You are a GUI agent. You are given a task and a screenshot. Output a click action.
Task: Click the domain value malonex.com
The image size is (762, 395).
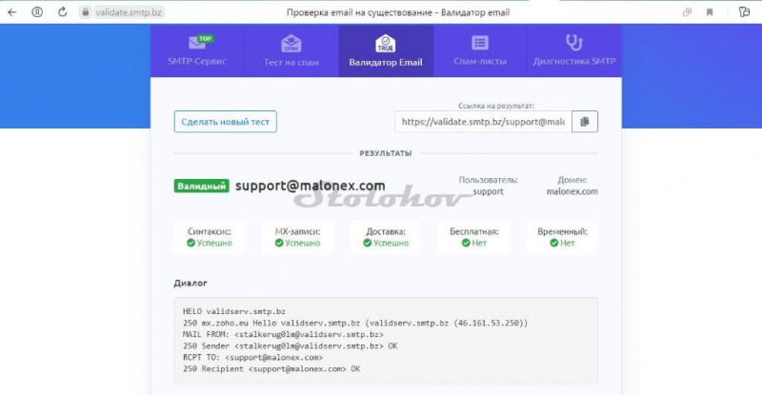[572, 191]
